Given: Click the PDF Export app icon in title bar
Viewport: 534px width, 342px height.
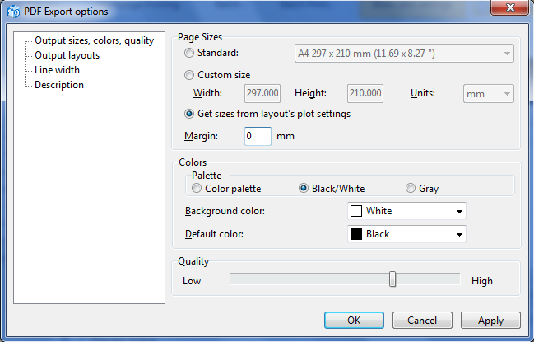Looking at the screenshot, I should [x=13, y=12].
